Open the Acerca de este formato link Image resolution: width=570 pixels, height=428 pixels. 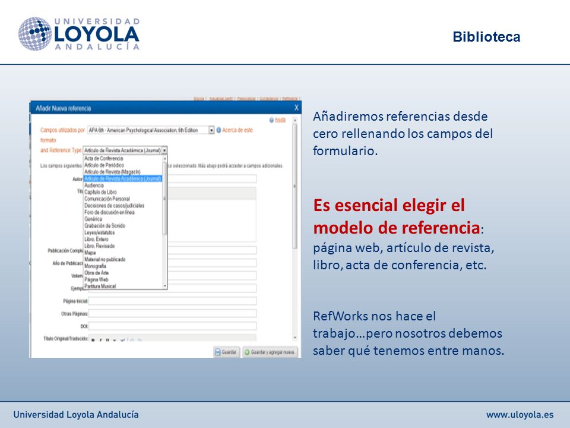point(237,130)
